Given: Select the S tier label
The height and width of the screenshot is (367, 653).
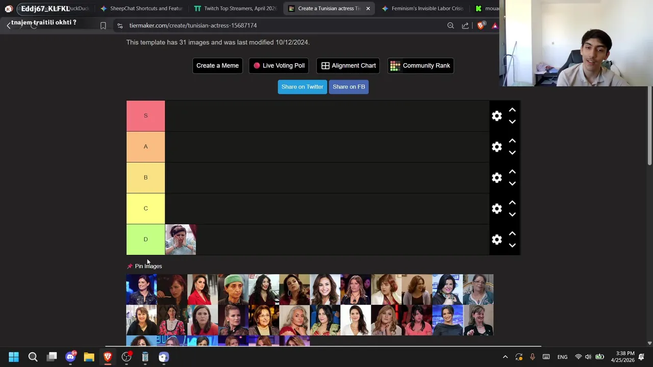Looking at the screenshot, I should click(x=145, y=116).
